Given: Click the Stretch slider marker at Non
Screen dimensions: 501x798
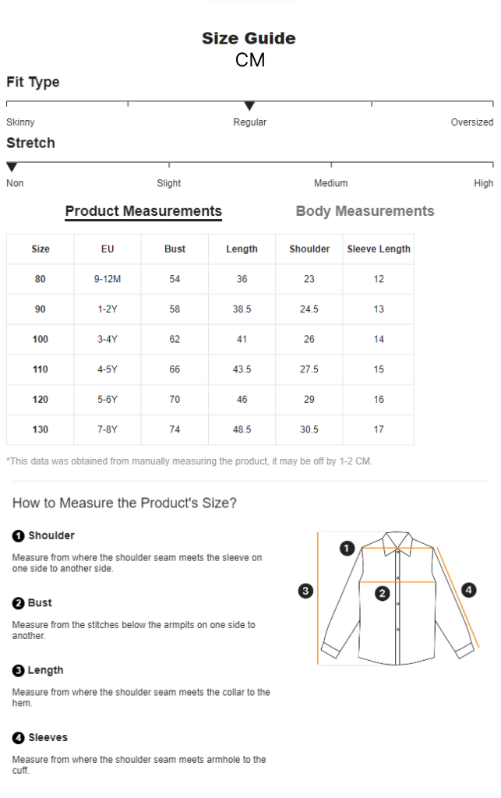Looking at the screenshot, I should (x=12, y=167).
